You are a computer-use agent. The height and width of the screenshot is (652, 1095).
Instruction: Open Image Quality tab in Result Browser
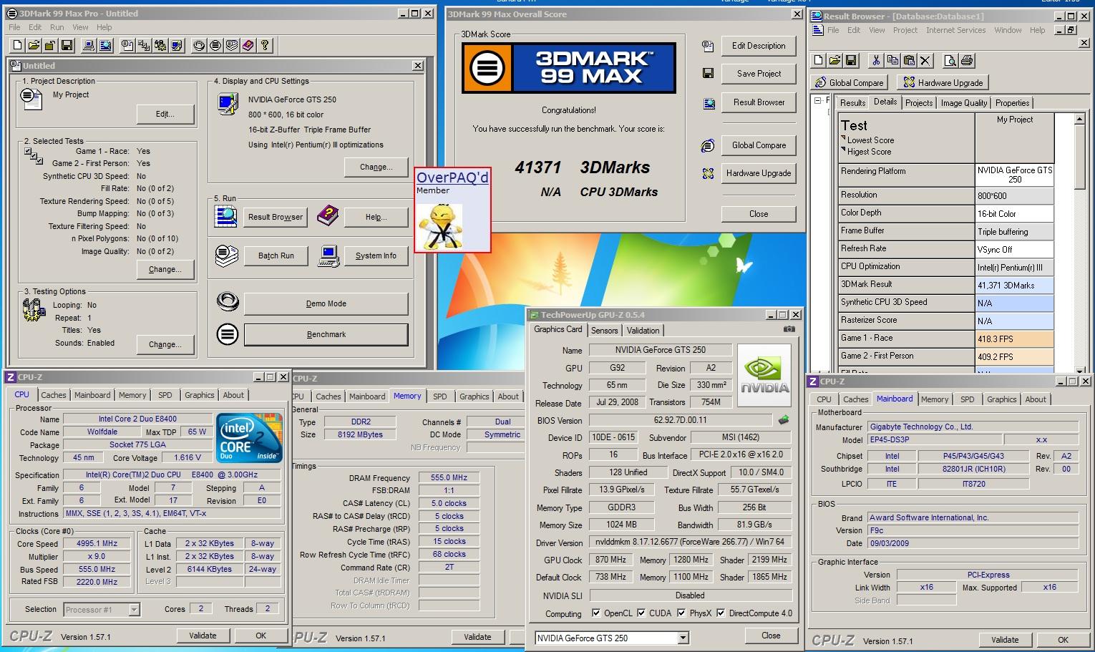point(963,103)
